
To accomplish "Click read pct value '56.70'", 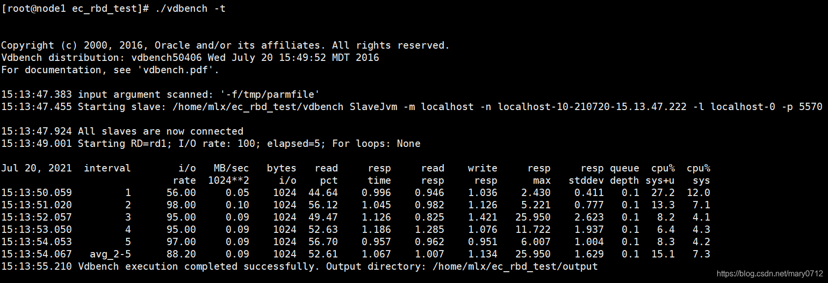I will [x=323, y=242].
